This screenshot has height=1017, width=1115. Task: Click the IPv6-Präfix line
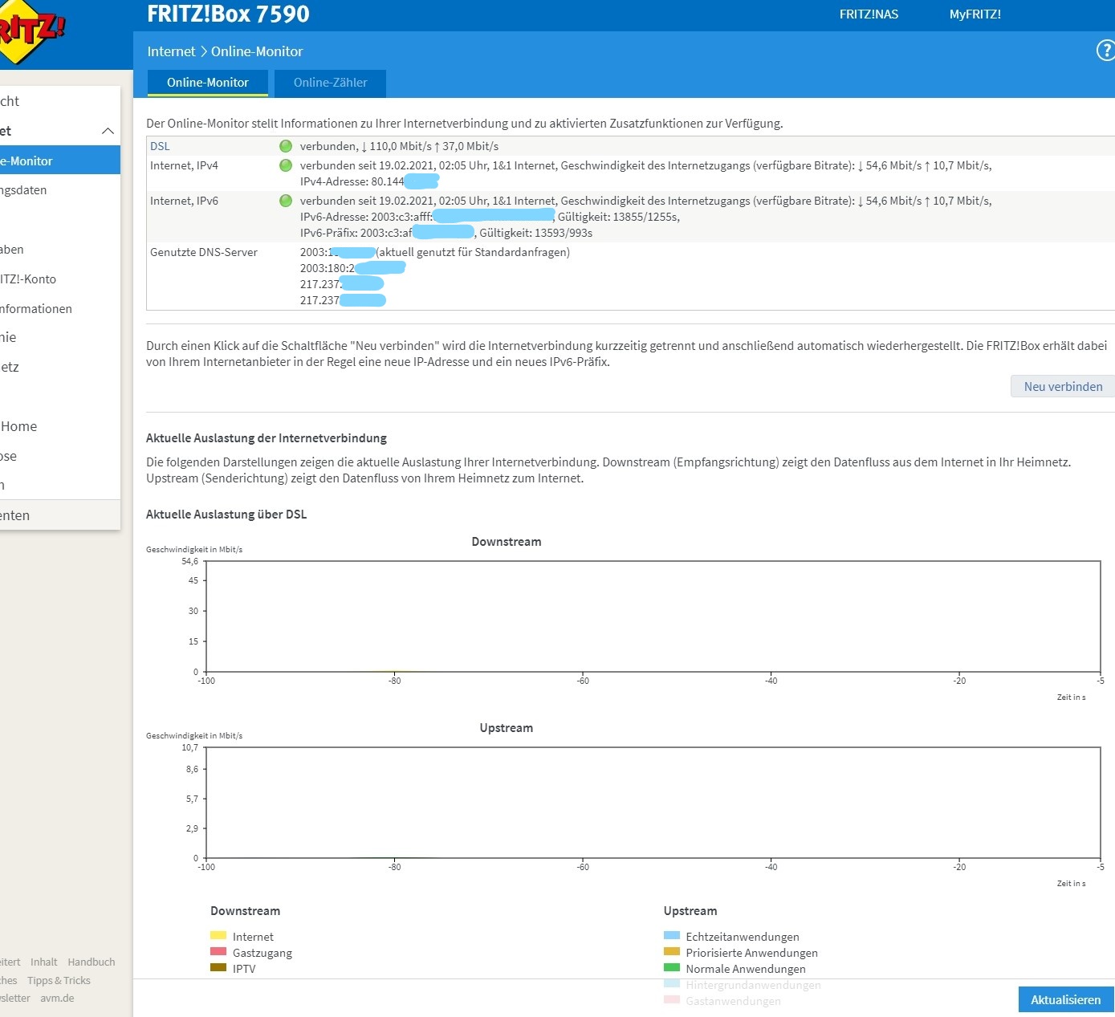pyautogui.click(x=446, y=233)
